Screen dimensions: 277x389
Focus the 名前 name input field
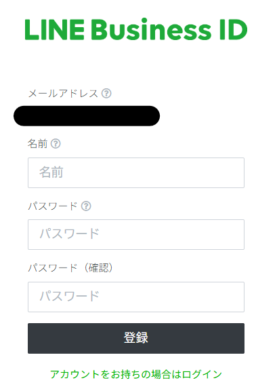[136, 172]
